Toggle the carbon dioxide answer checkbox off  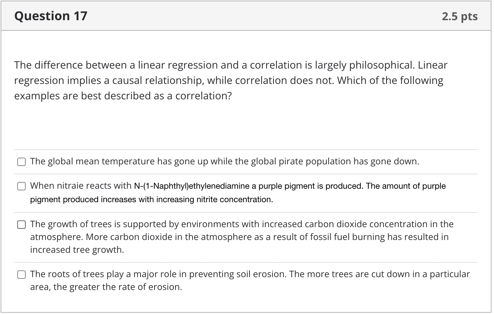point(21,225)
